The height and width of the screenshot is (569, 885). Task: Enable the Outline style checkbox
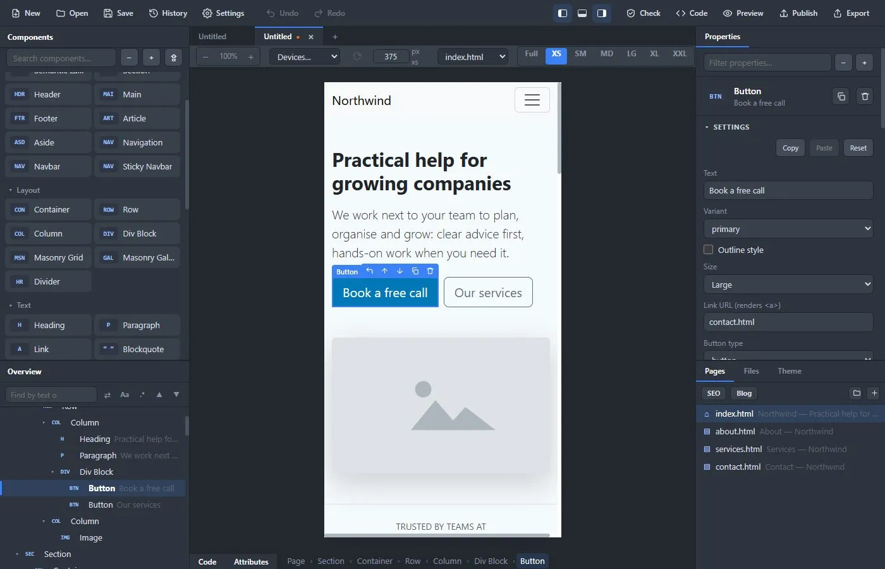tap(709, 250)
